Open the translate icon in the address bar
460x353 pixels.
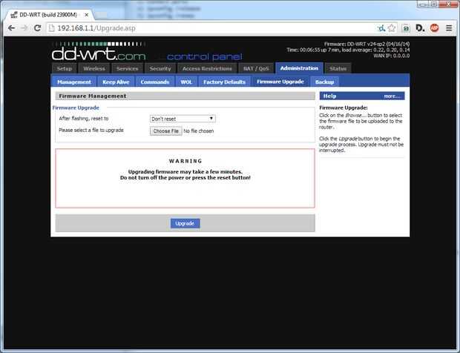coord(381,28)
